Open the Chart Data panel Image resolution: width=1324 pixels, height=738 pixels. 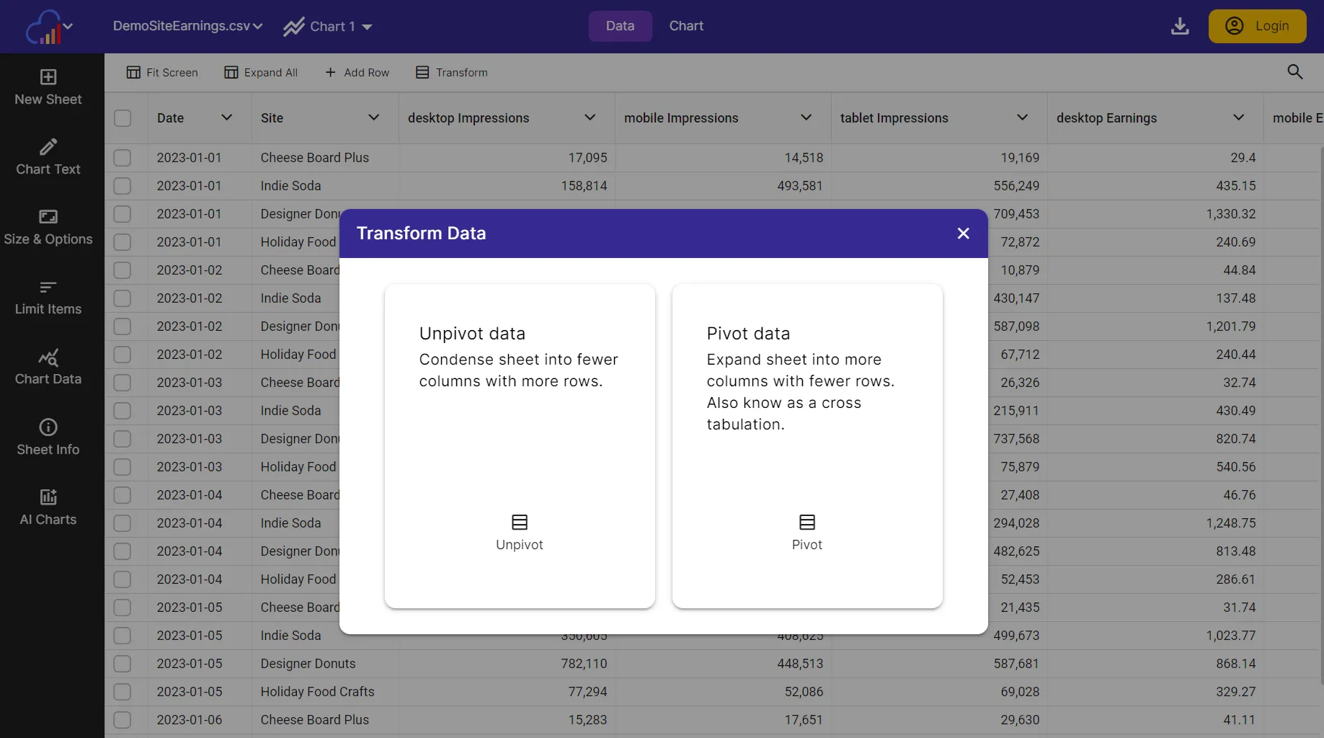pyautogui.click(x=48, y=367)
